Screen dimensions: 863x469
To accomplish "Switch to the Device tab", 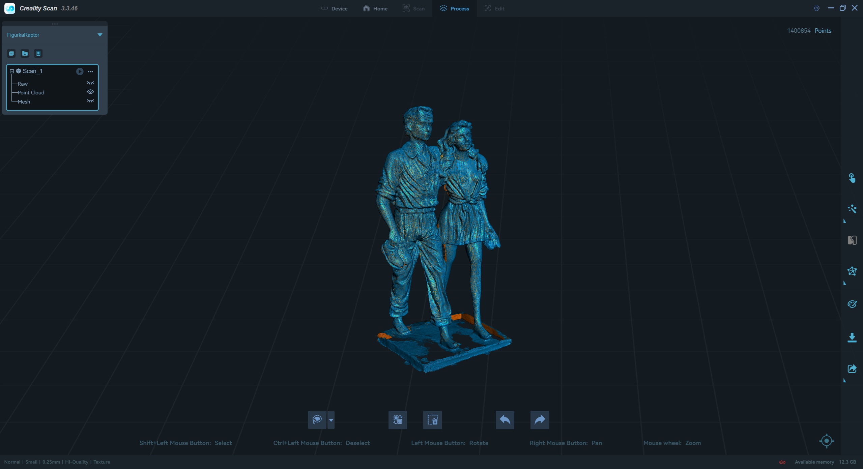I will coord(334,8).
